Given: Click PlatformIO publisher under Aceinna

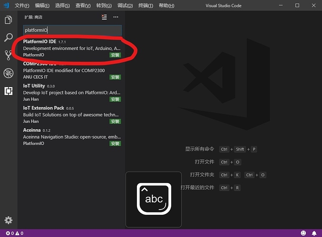Looking at the screenshot, I should (33, 143).
